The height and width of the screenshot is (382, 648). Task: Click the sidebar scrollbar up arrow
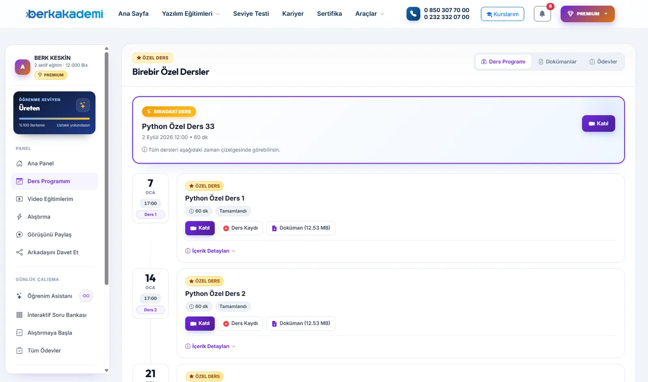coord(107,49)
